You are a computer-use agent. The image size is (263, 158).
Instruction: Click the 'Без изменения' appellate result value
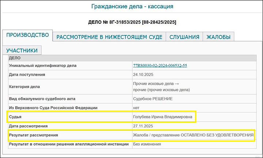coord(148,144)
